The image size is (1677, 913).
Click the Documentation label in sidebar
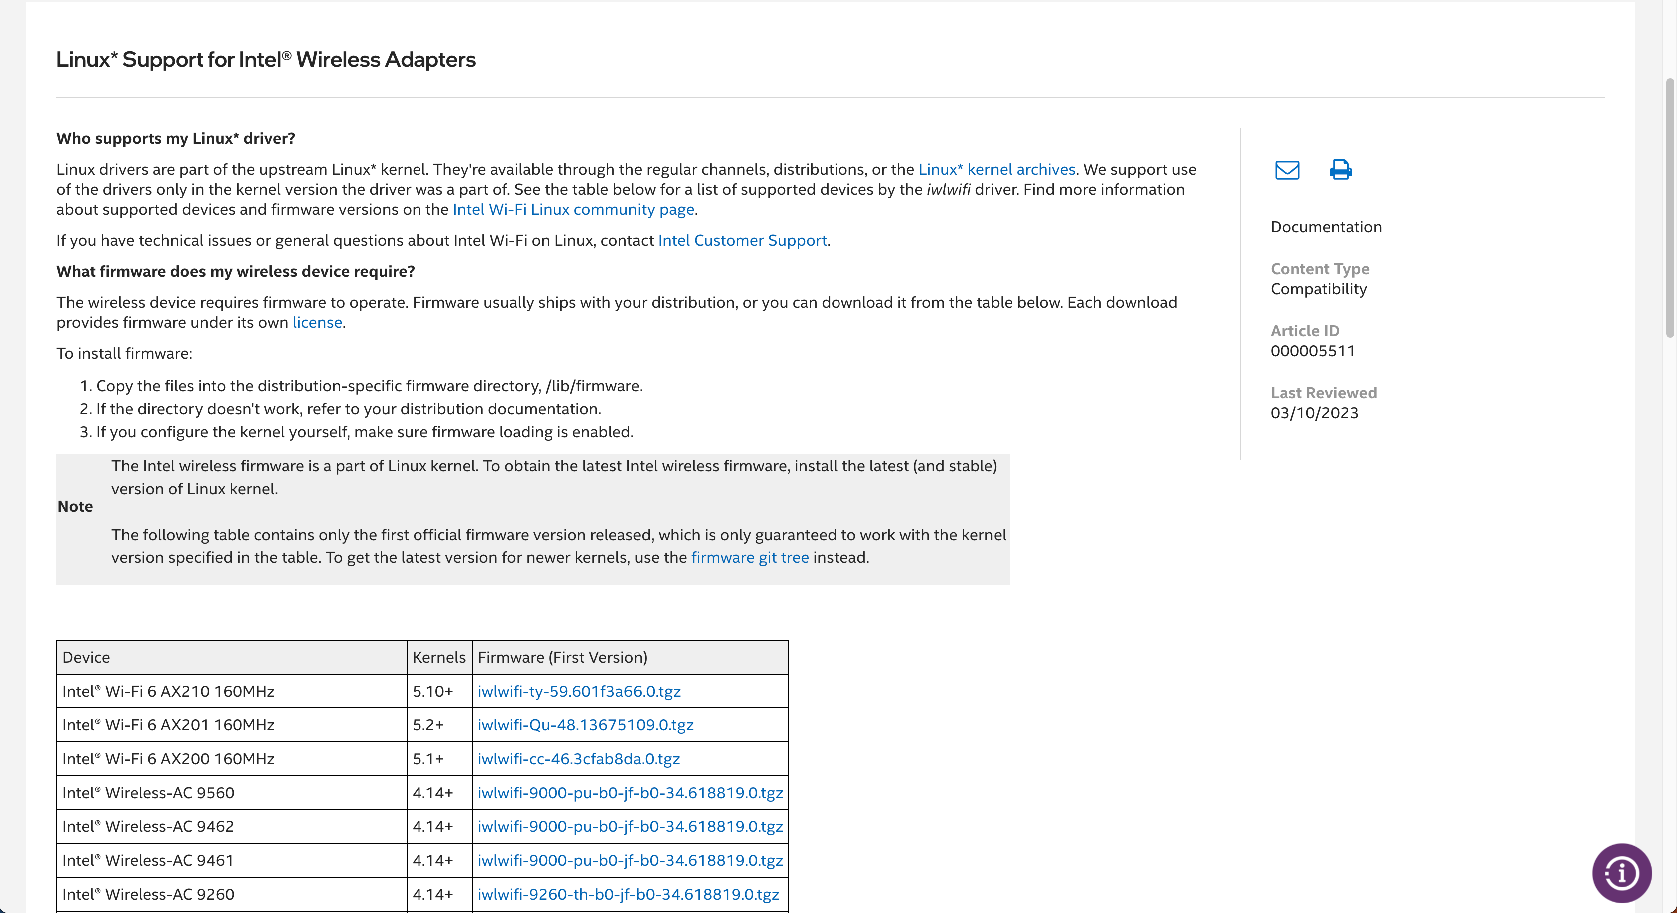tap(1326, 227)
